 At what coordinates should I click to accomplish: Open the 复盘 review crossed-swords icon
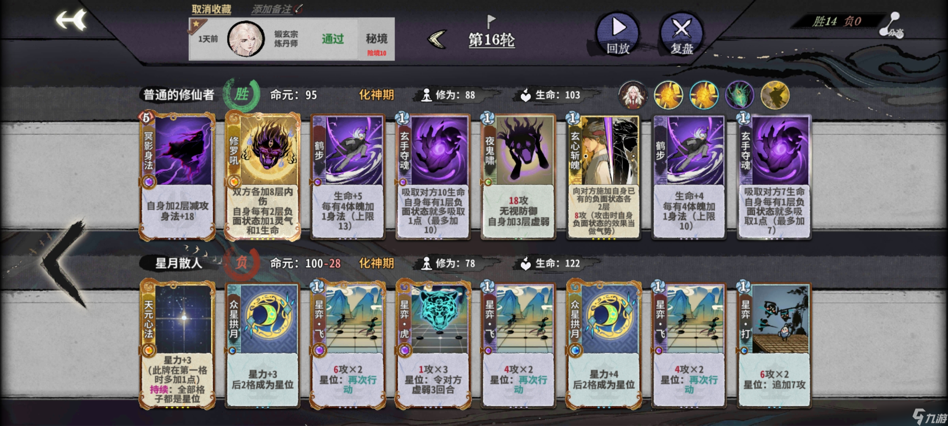pos(682,34)
